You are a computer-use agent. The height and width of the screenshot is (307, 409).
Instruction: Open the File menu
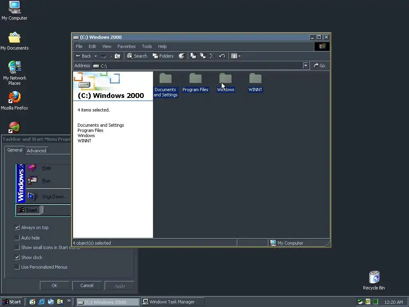(x=79, y=46)
